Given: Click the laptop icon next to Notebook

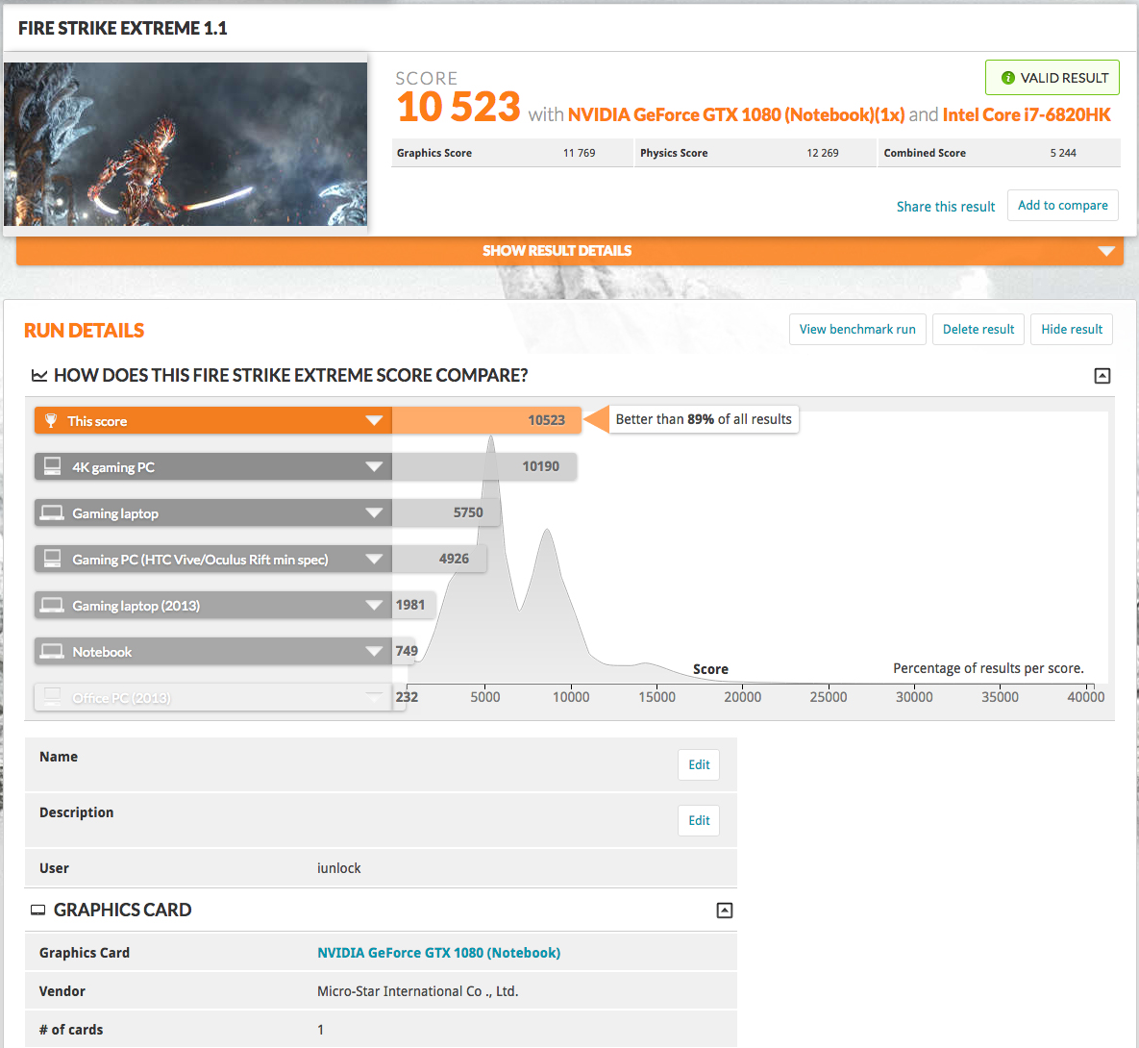Looking at the screenshot, I should [x=52, y=651].
